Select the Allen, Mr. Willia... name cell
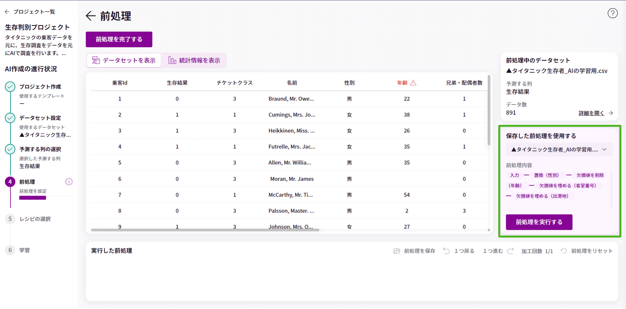 click(x=290, y=162)
